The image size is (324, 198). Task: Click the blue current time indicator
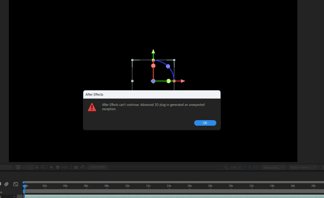coord(25,187)
